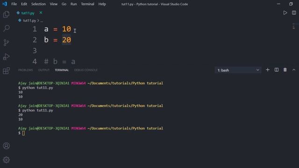Click tut11.py in the breadcrumb
The image size is (299, 168).
tap(29, 21)
